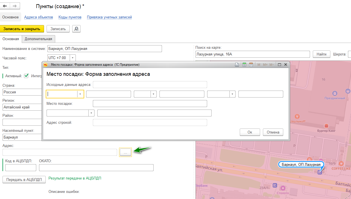Viewport: 351px width, 199px height.
Task: Open the Коды пунктов section
Action: coord(70,17)
